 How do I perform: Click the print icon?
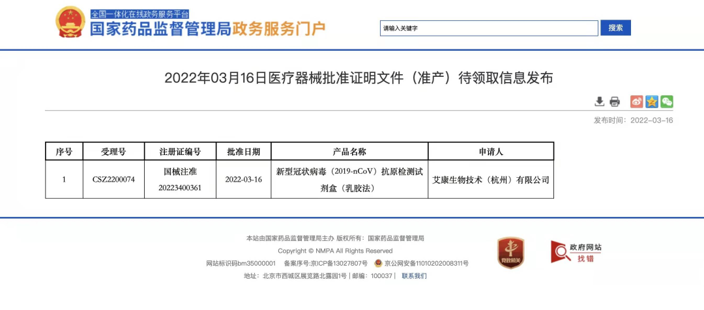615,102
